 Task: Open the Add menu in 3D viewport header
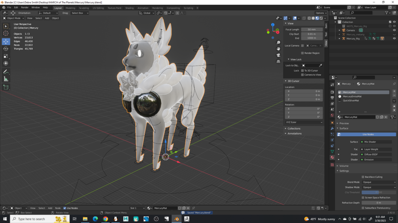[47, 18]
